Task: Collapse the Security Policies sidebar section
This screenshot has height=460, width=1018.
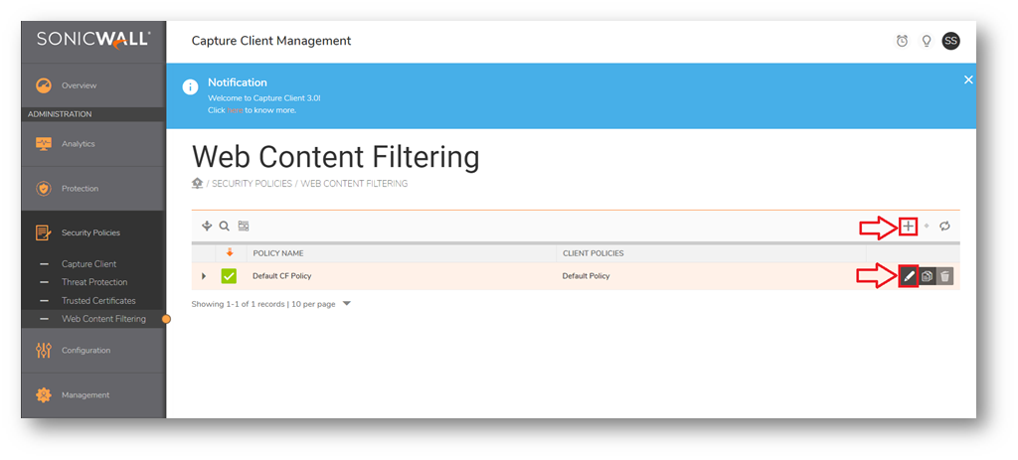Action: point(89,232)
